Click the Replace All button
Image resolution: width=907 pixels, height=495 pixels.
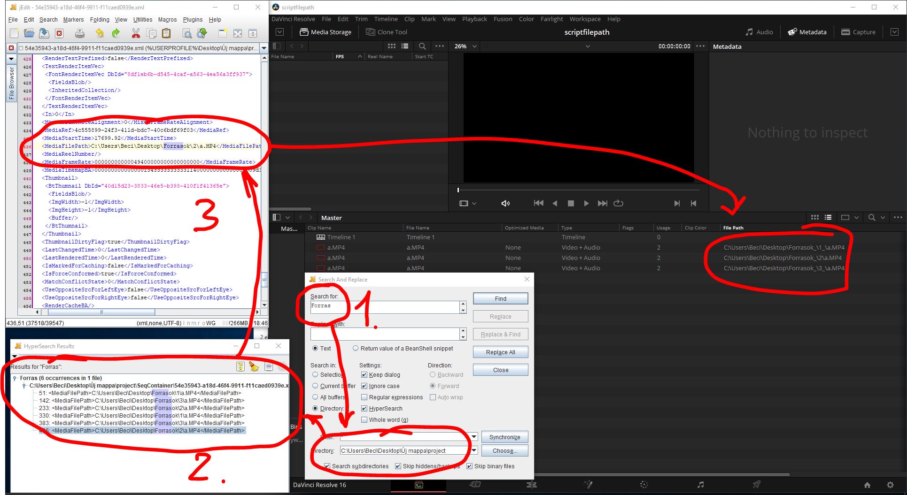500,352
